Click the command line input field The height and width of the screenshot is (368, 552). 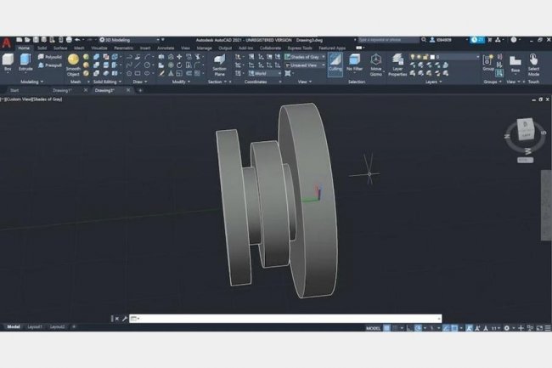pyautogui.click(x=285, y=319)
